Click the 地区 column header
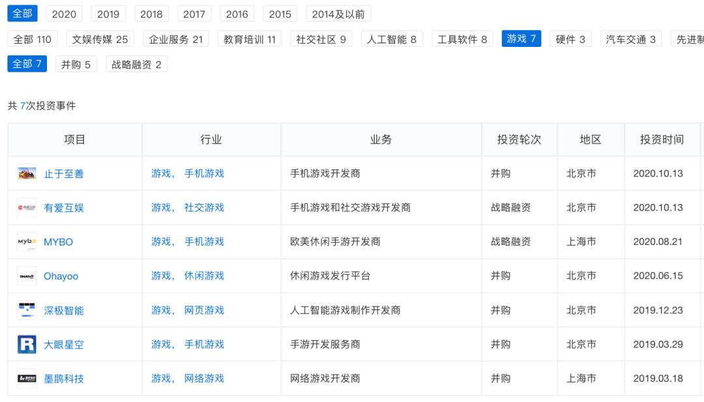The height and width of the screenshot is (402, 704). [591, 139]
